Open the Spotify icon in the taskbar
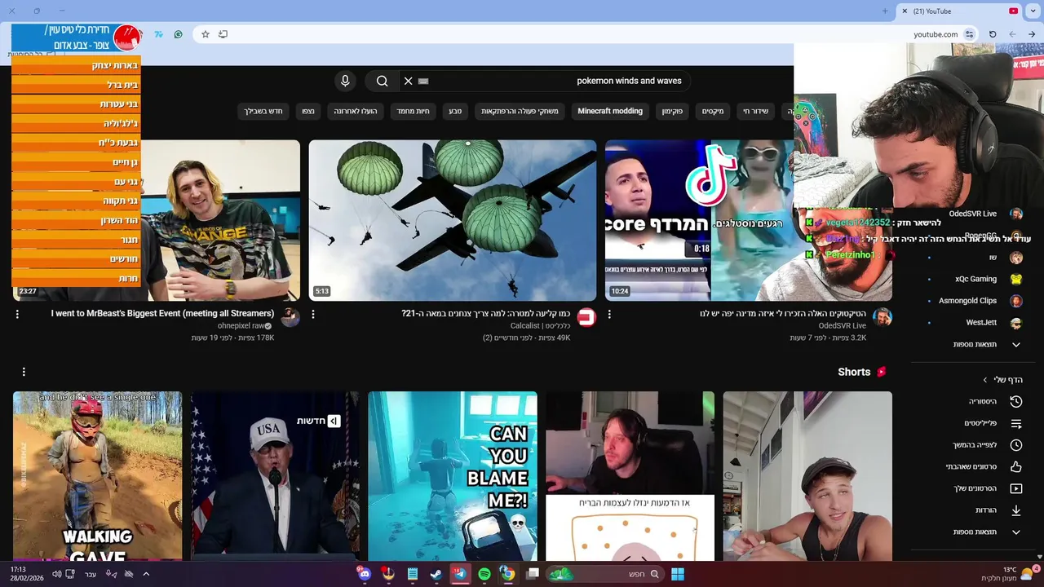This screenshot has height=587, width=1044. tap(484, 574)
